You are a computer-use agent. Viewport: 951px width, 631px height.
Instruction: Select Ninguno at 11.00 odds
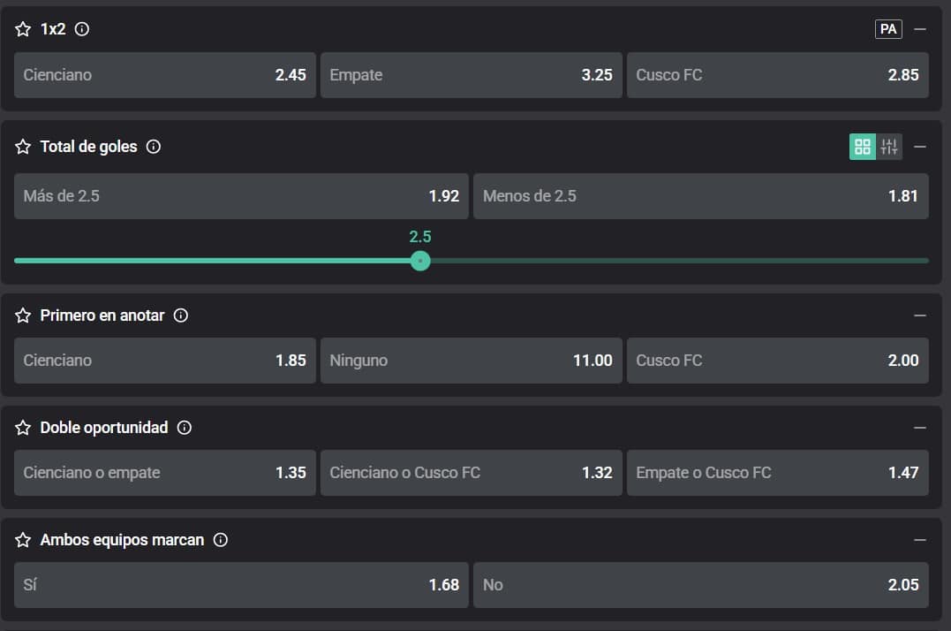471,361
